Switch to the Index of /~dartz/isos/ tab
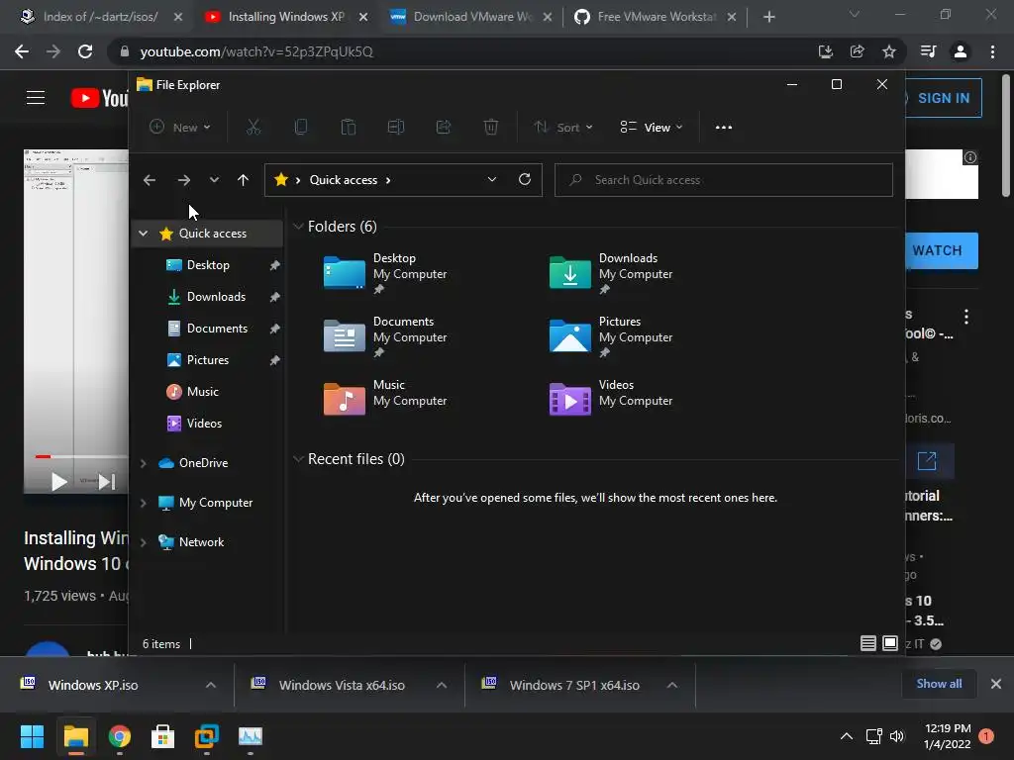 click(100, 17)
